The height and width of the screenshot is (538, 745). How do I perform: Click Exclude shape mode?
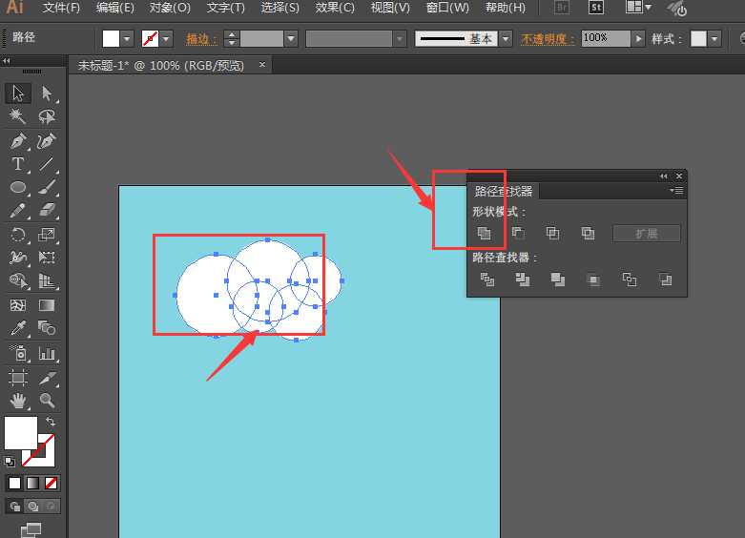click(588, 234)
